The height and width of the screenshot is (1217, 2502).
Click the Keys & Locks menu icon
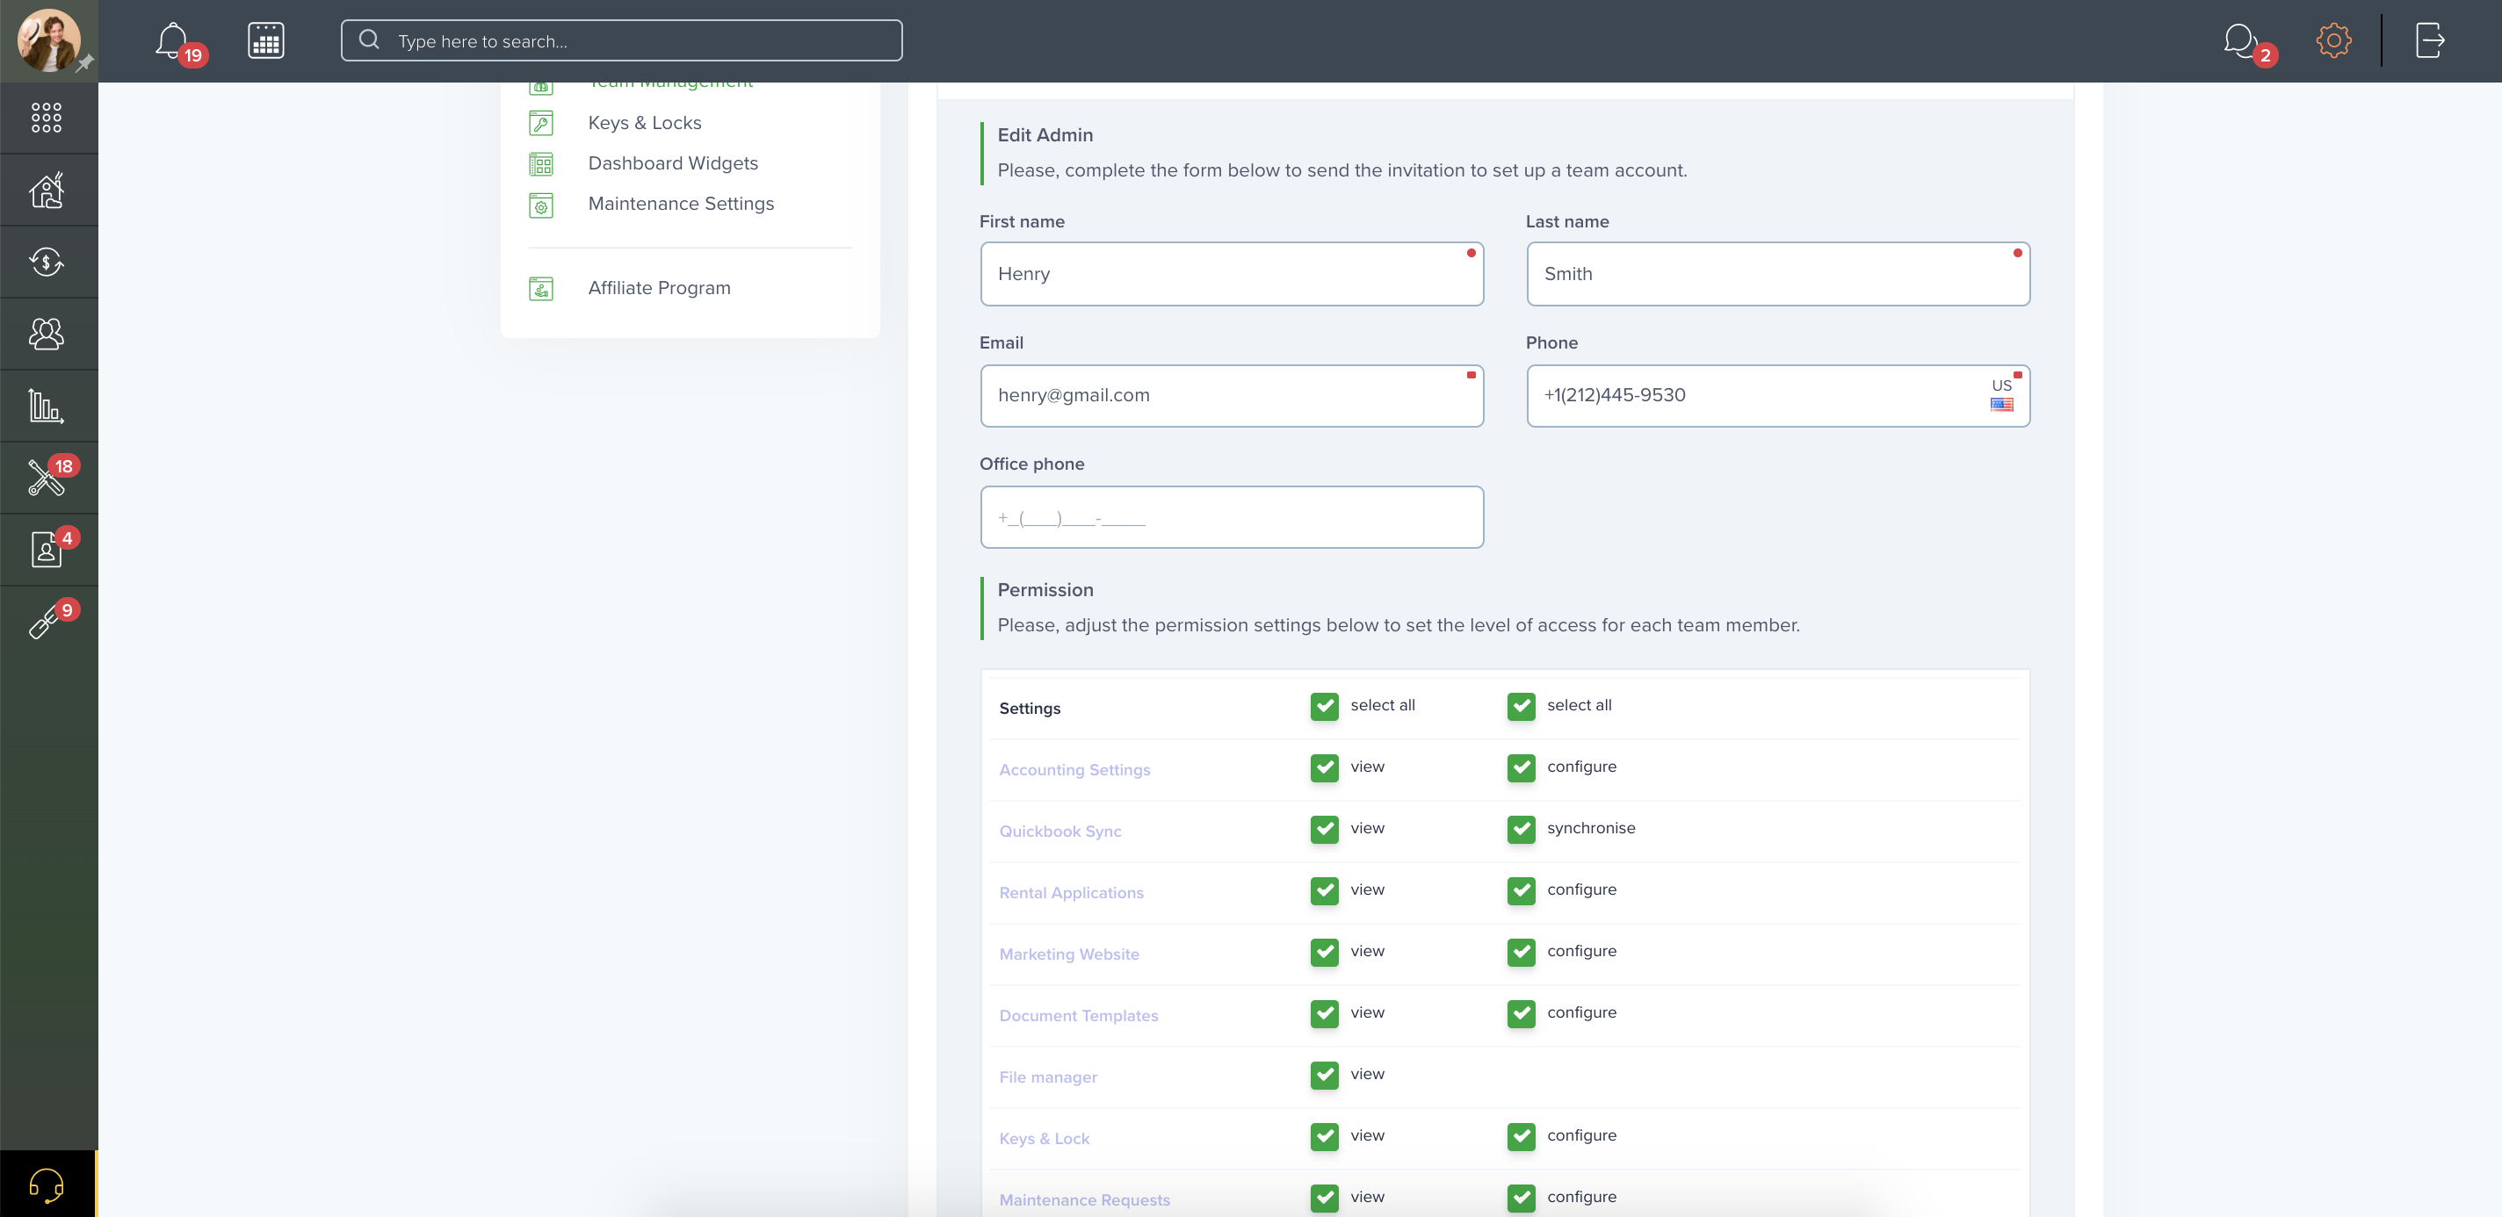[541, 123]
